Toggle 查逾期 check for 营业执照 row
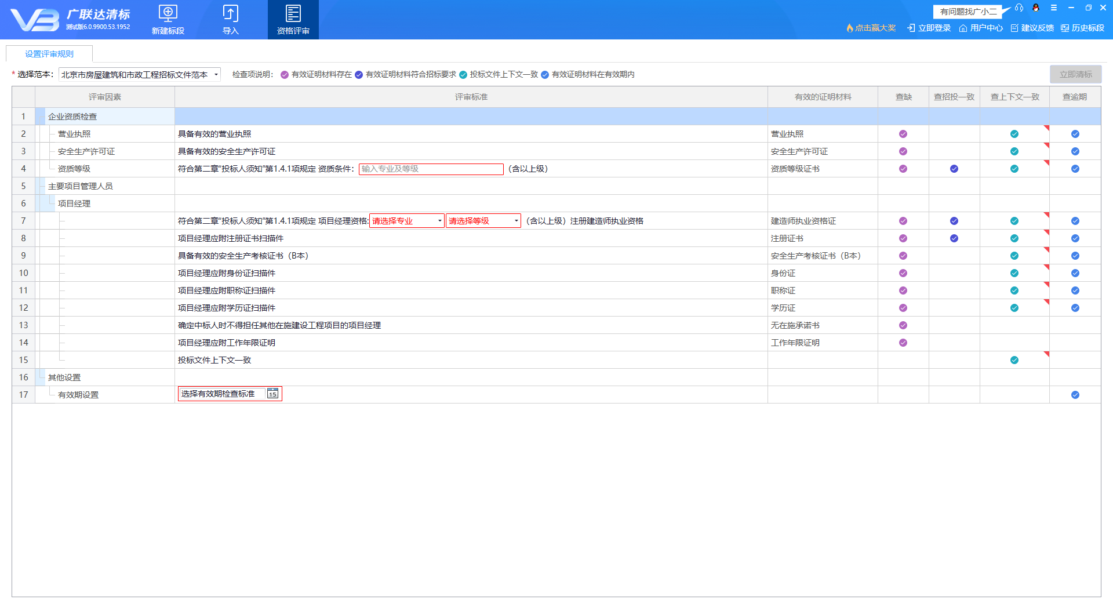1113x603 pixels. [1075, 134]
